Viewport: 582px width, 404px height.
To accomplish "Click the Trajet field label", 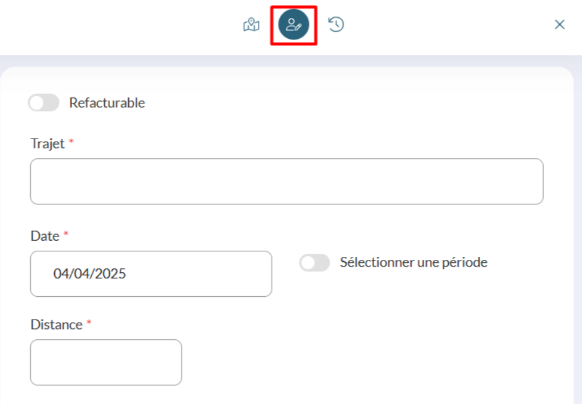I will 47,143.
